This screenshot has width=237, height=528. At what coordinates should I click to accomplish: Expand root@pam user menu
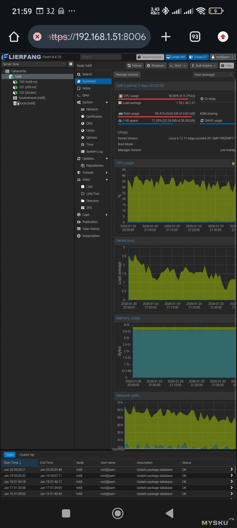point(223,57)
